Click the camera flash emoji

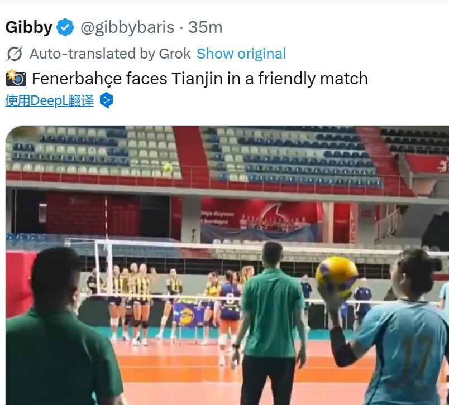[16, 78]
